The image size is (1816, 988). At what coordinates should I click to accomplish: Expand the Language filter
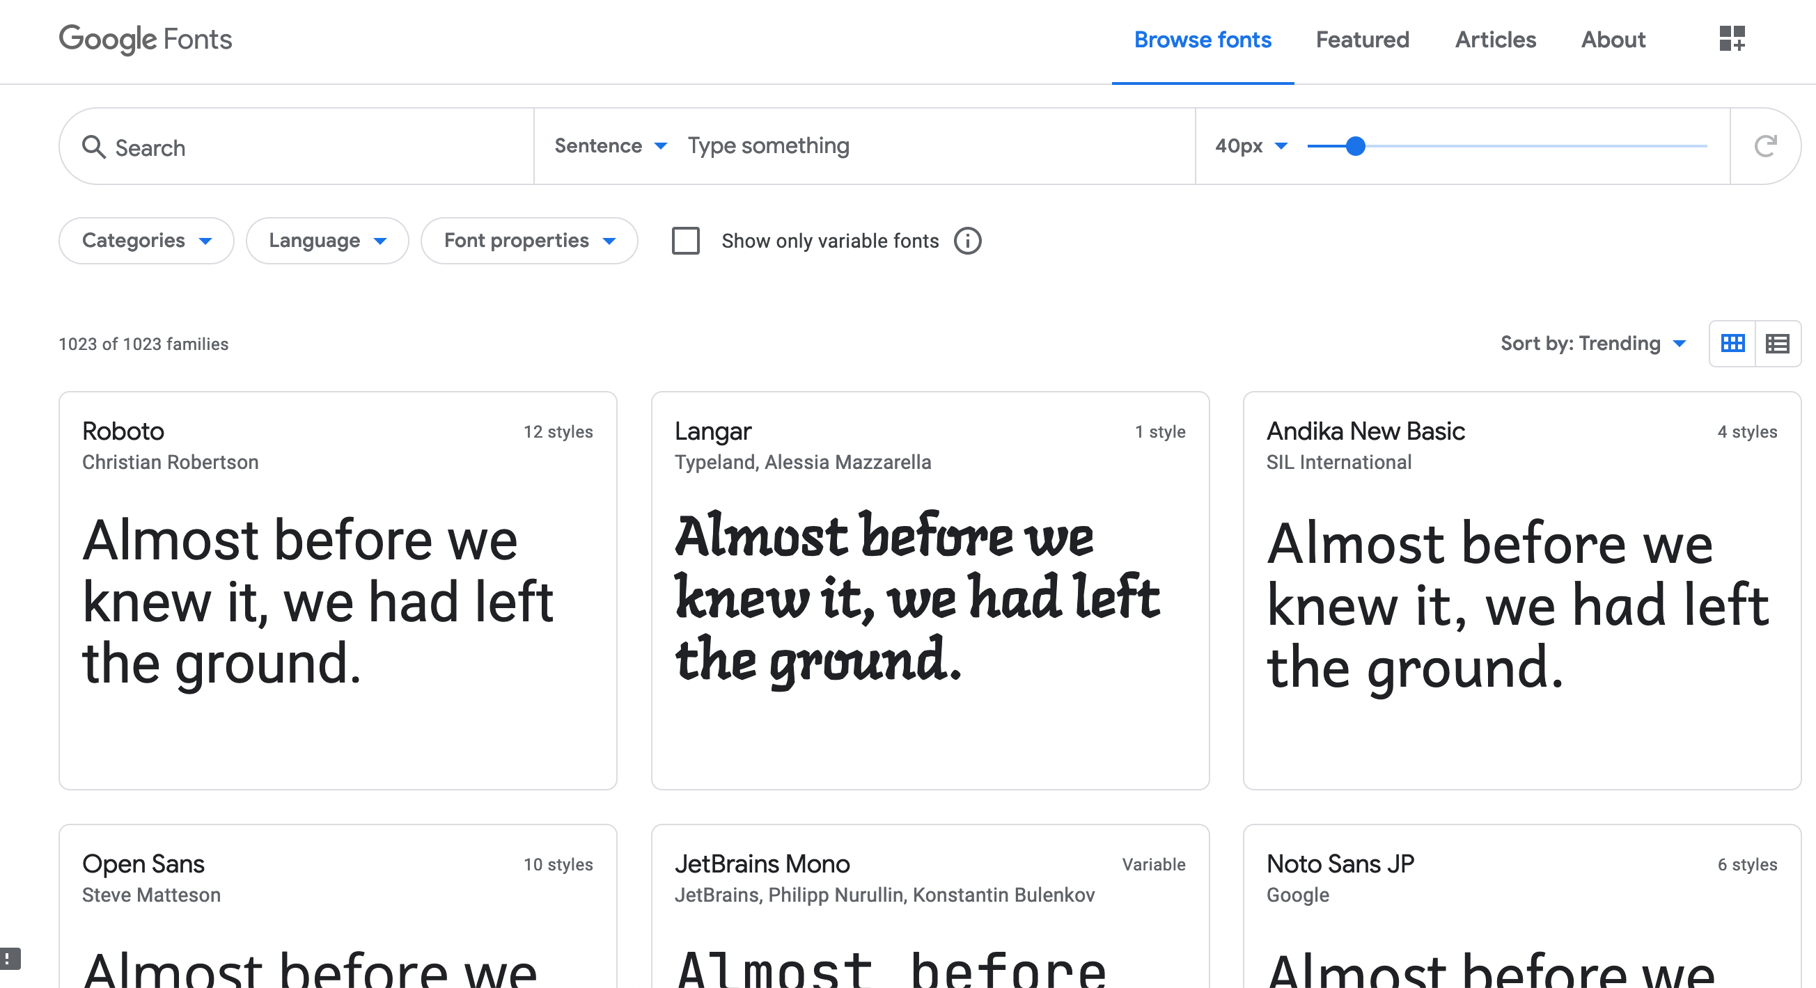(327, 241)
